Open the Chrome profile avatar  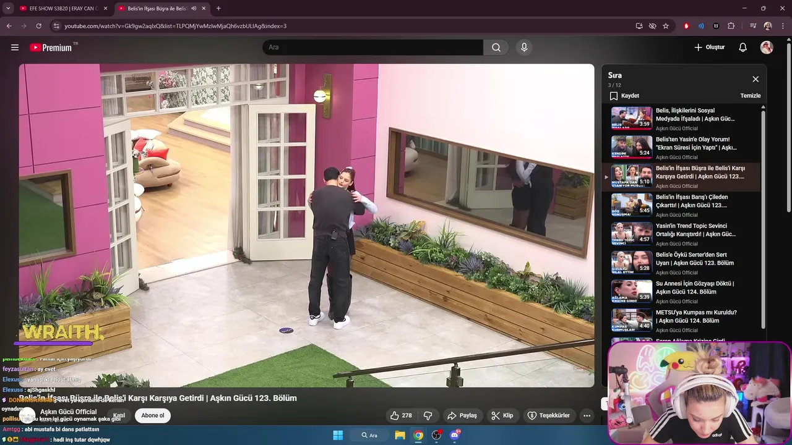click(768, 26)
